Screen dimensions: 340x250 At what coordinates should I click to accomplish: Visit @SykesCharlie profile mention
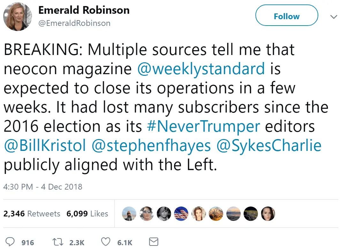click(x=269, y=145)
